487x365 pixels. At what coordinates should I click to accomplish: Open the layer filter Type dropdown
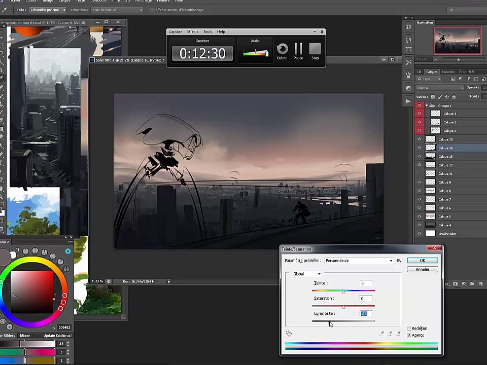point(429,79)
